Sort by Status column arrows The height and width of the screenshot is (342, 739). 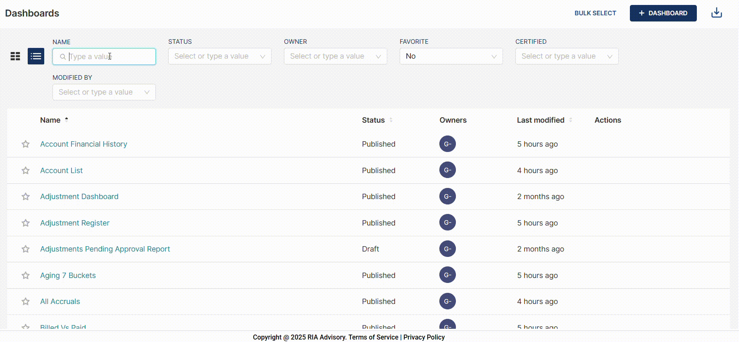[x=391, y=120]
